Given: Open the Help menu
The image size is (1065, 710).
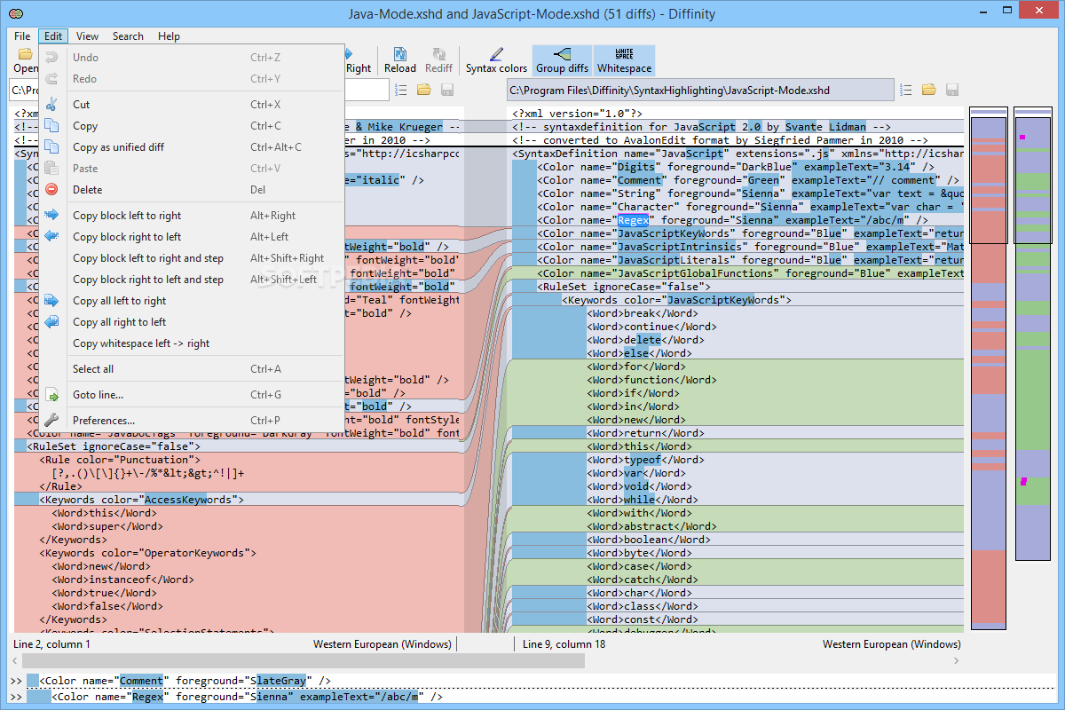Looking at the screenshot, I should (x=169, y=36).
